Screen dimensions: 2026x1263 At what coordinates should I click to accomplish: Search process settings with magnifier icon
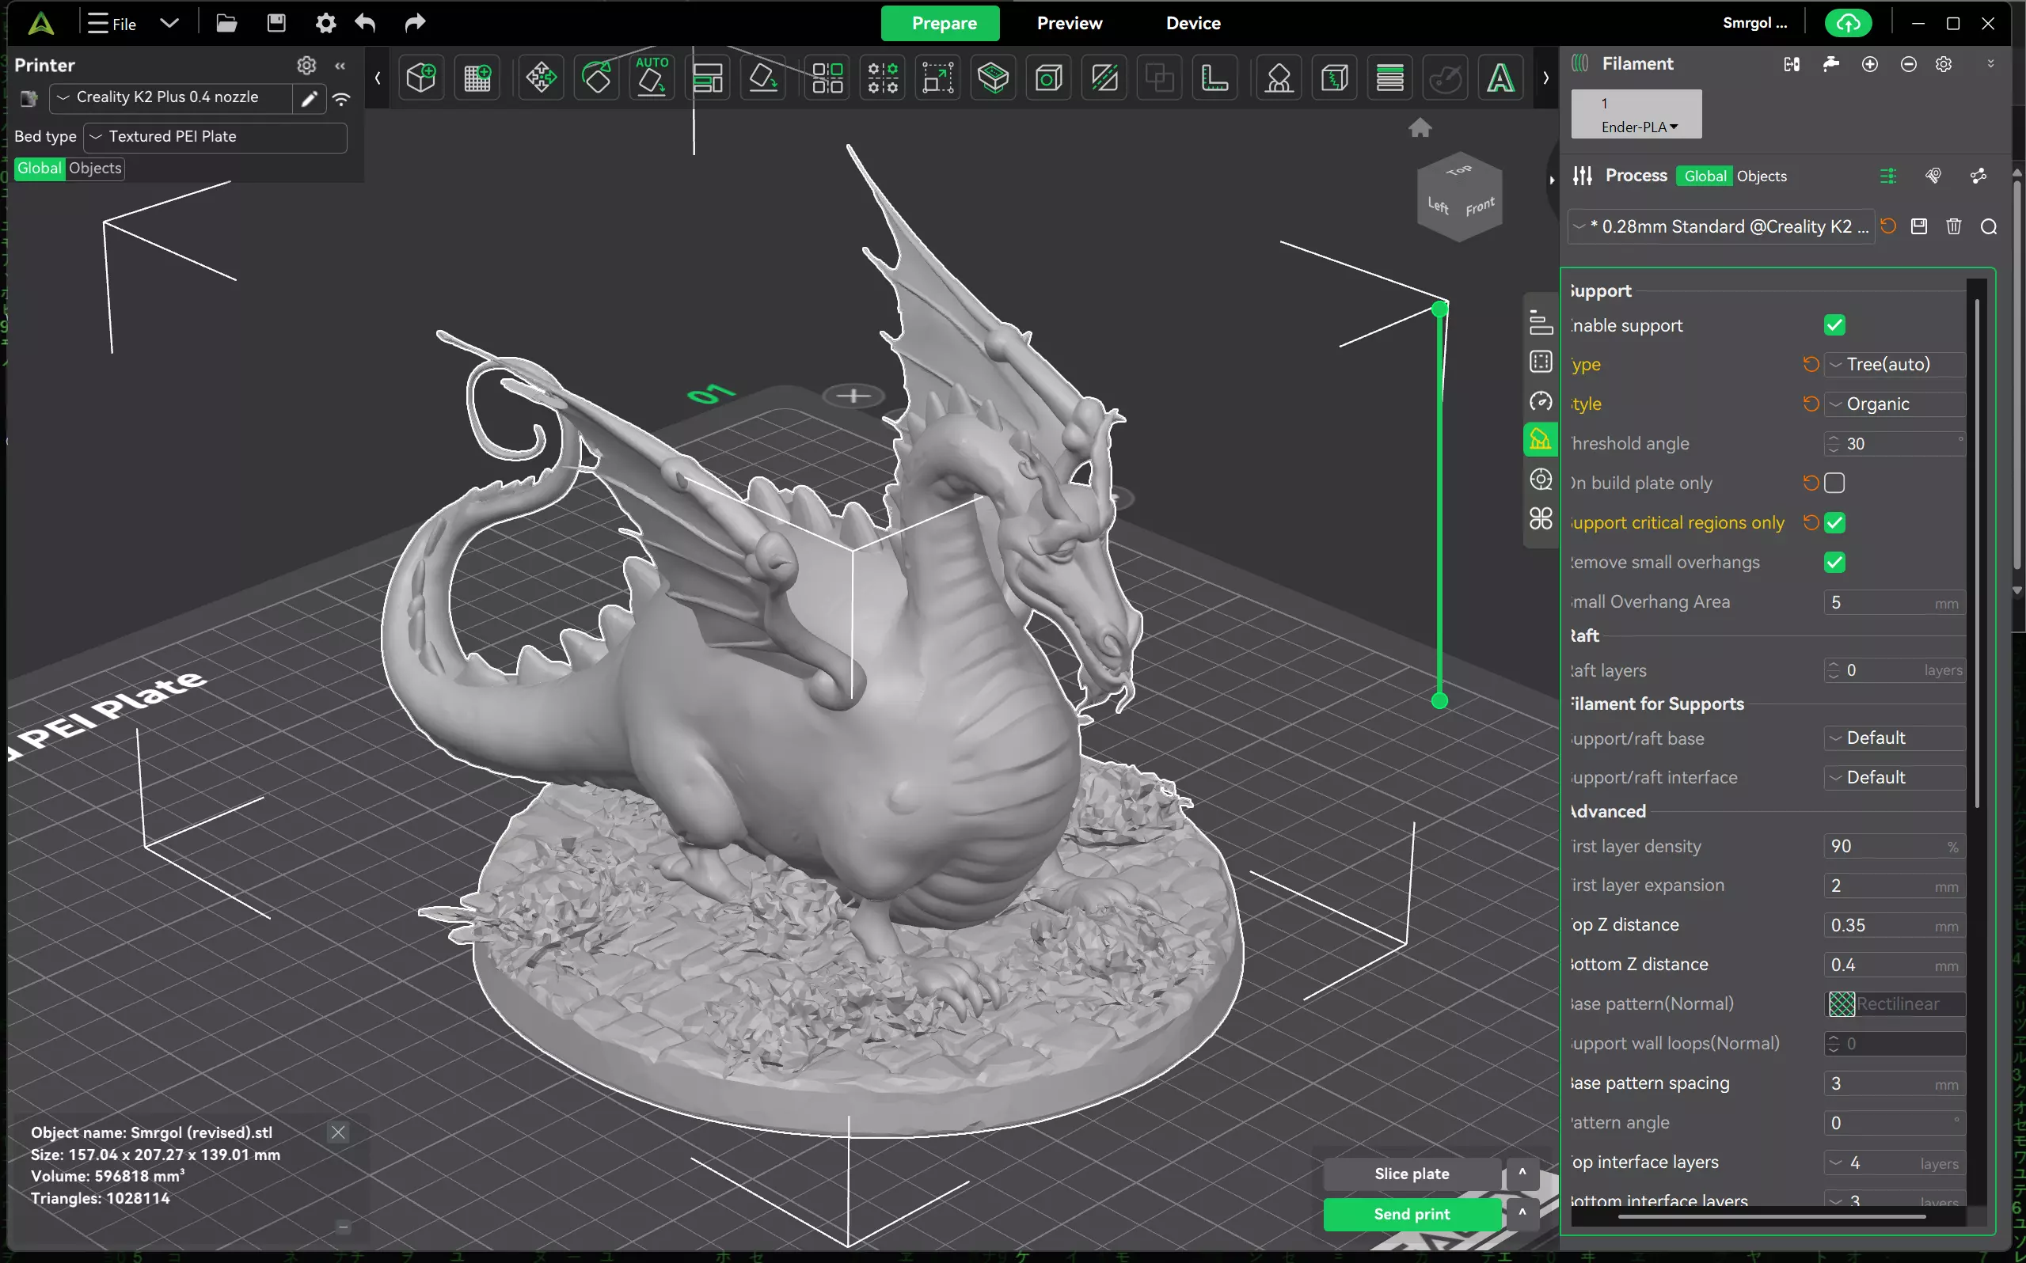1989,226
